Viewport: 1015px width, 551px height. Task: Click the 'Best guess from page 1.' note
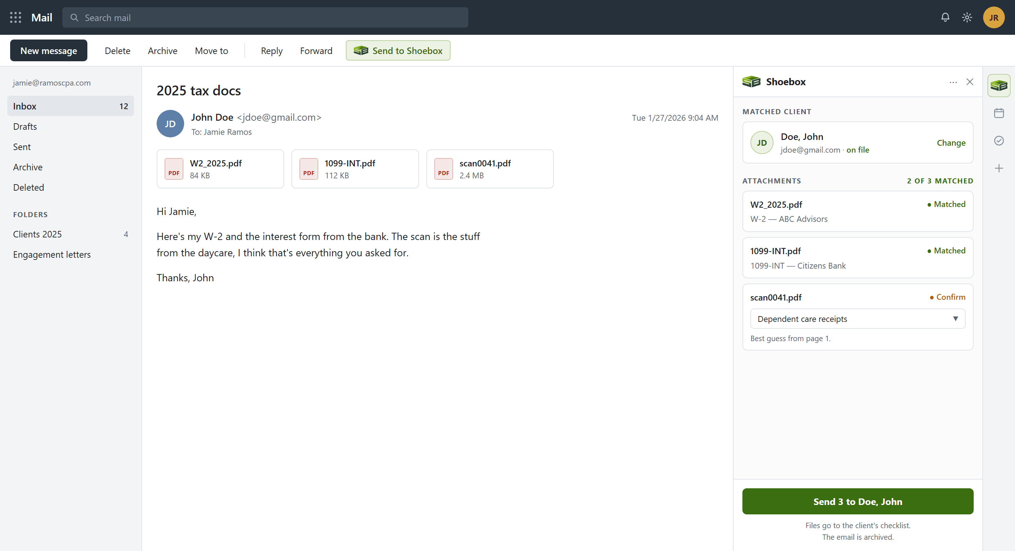coord(790,338)
